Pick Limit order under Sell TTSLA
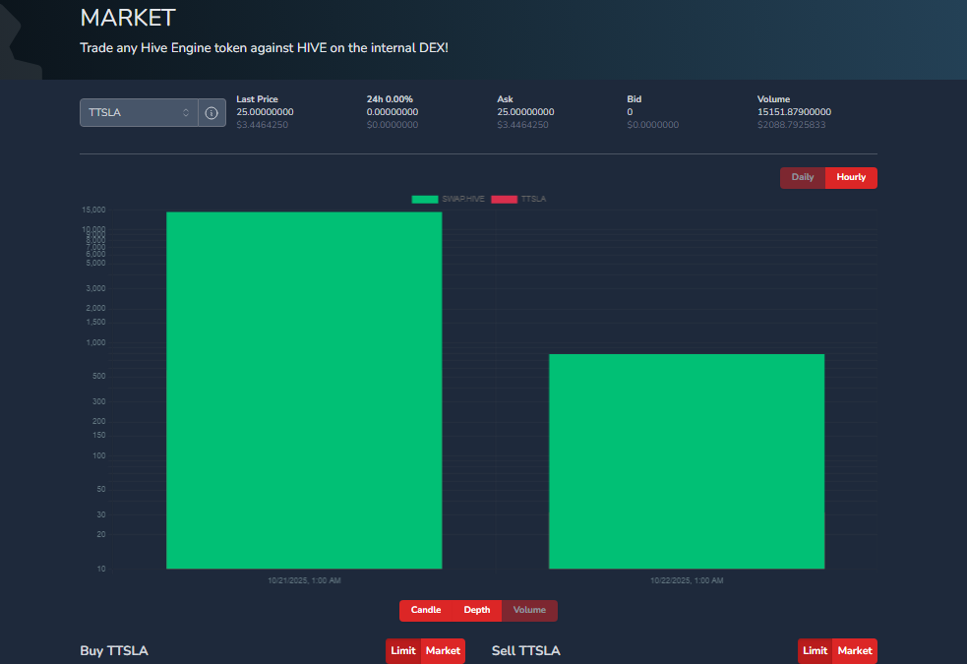967x664 pixels. pos(816,650)
